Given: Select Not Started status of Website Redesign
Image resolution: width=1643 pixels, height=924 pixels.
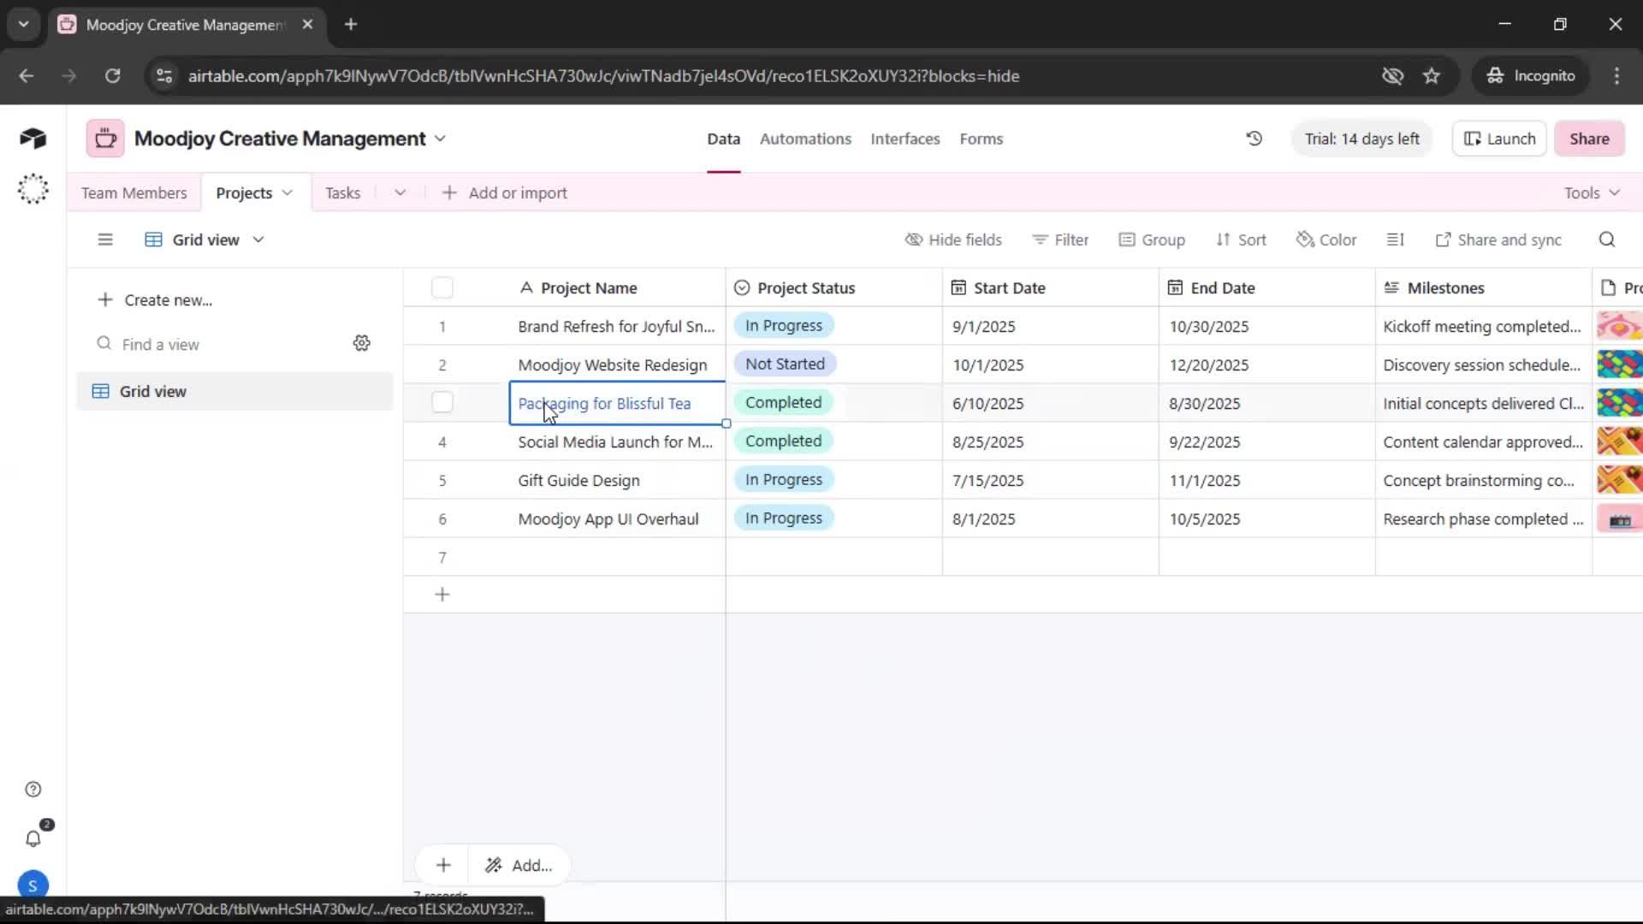Looking at the screenshot, I should point(785,364).
